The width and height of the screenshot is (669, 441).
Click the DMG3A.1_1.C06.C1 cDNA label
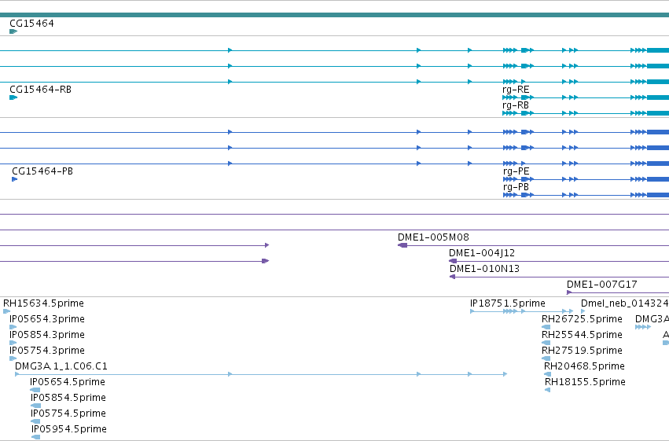(x=61, y=366)
